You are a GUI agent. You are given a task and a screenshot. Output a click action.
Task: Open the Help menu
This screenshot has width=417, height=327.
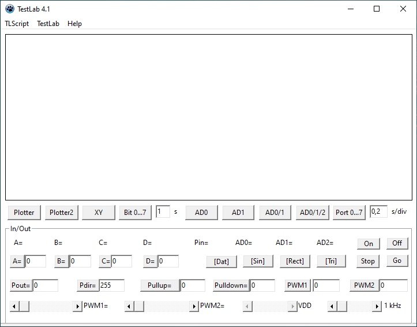[x=74, y=24]
